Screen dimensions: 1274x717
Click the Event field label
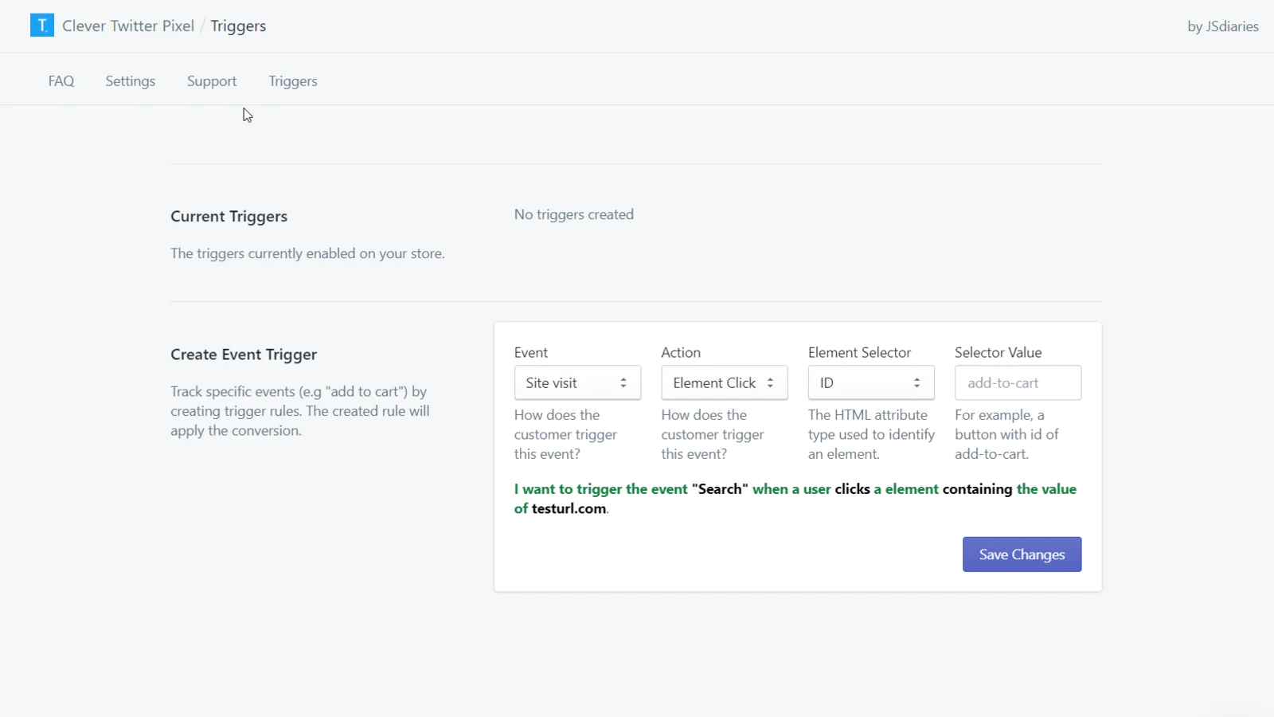point(531,353)
